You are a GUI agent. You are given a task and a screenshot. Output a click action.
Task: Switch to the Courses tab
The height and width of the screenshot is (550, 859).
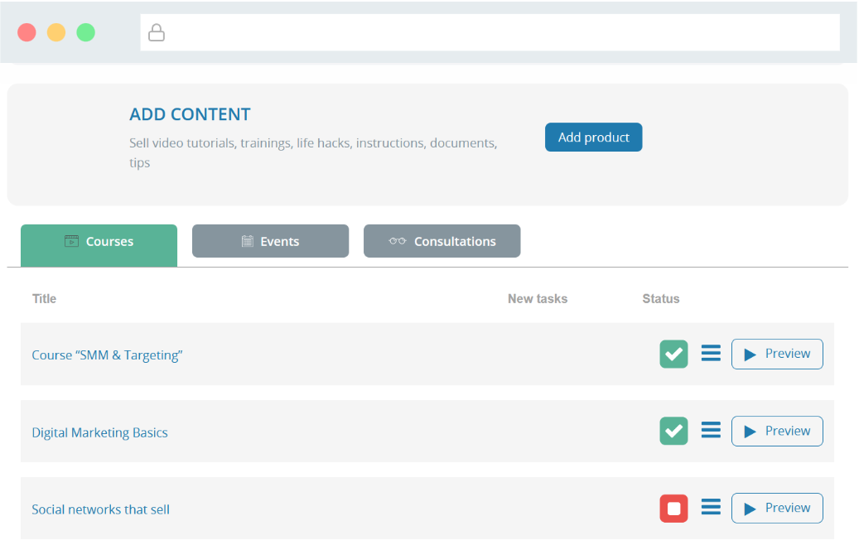pyautogui.click(x=99, y=242)
